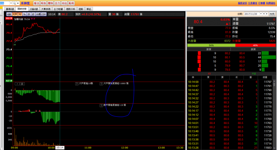Click the 主力 button in top bar
The height and width of the screenshot is (150, 277).
pyautogui.click(x=57, y=3)
